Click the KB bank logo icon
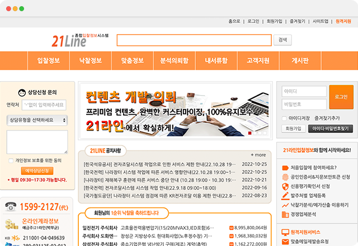Screen dimensions: 358x246 [x=12, y=238]
